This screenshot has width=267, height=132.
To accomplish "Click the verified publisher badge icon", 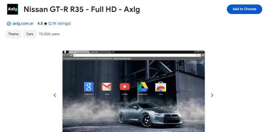I will (x=9, y=24).
